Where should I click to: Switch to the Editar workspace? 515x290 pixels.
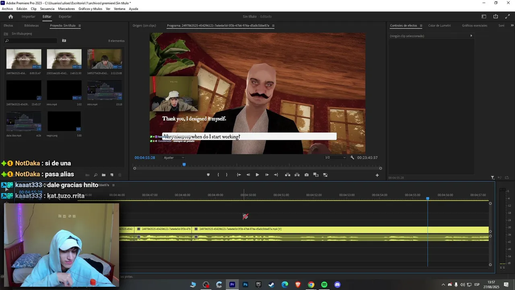pos(47,17)
